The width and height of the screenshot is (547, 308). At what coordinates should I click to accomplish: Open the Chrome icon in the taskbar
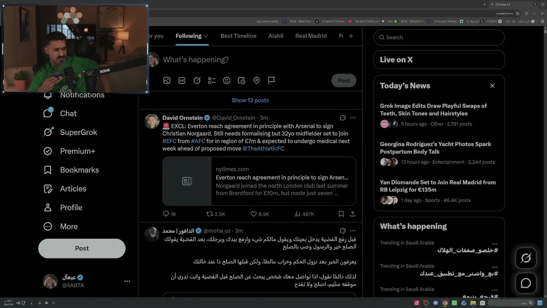tap(445, 303)
